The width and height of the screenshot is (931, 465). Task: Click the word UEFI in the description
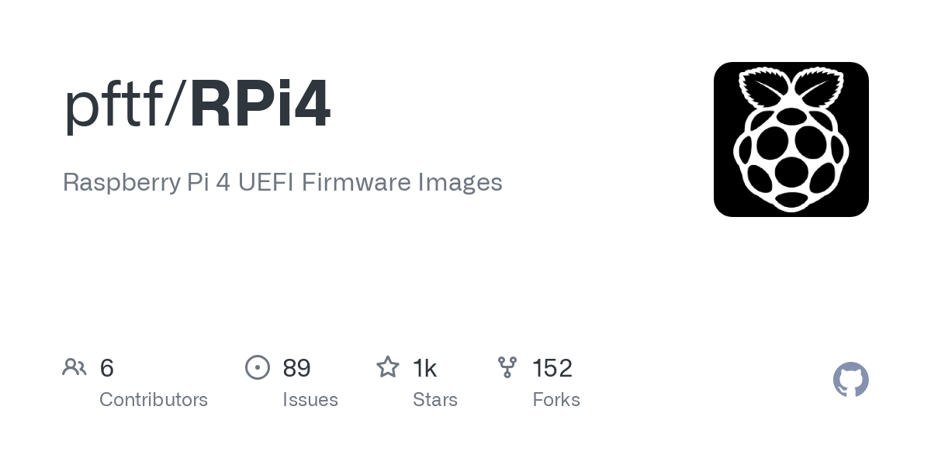[265, 182]
